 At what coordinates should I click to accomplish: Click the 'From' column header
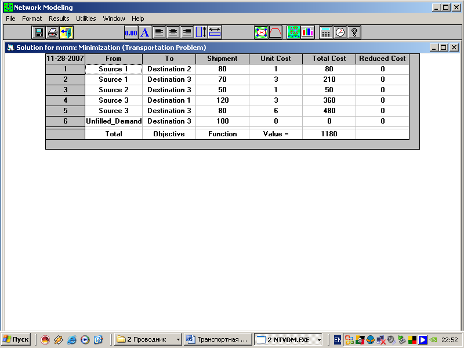pos(114,59)
